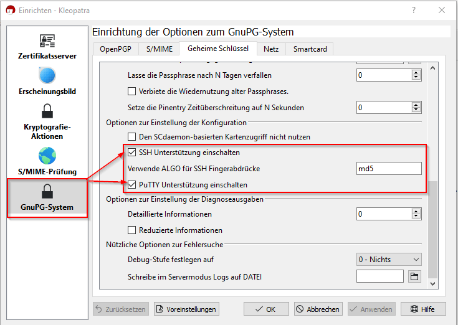Screen dimensions: 458x325
Task: Click the SSH Fingerabdrücke field containing md5
Action: point(388,169)
